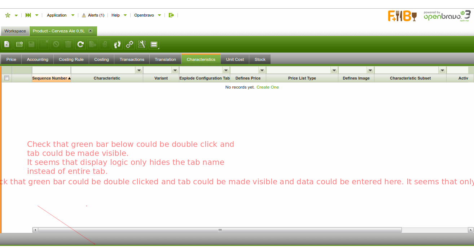Screen dimensions: 474x252
Task: Sort by Characteristic column header
Action: (107, 78)
